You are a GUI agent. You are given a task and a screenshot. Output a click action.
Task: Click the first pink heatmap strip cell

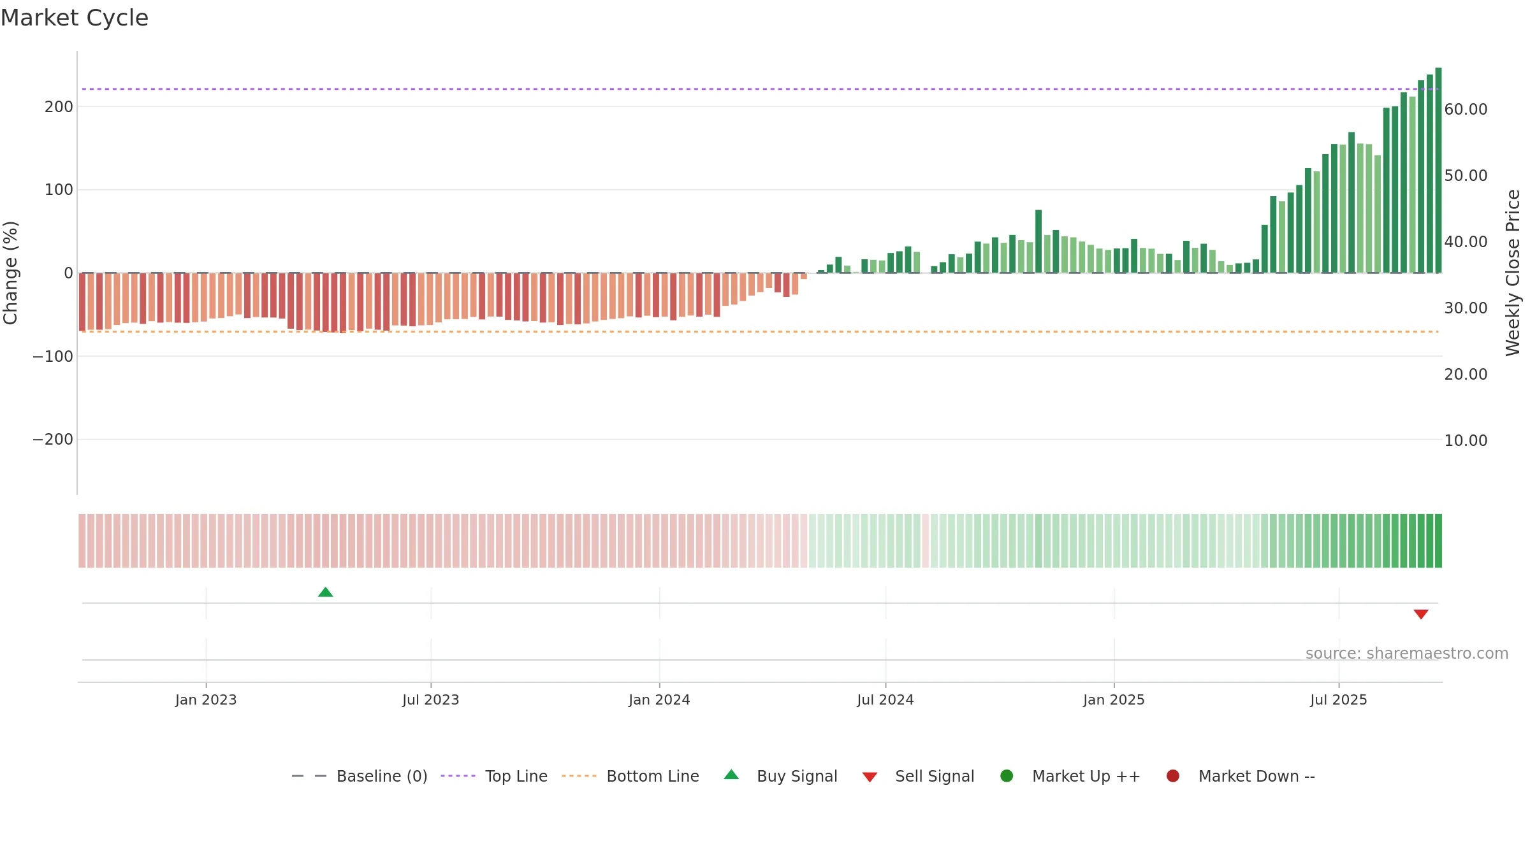[82, 541]
